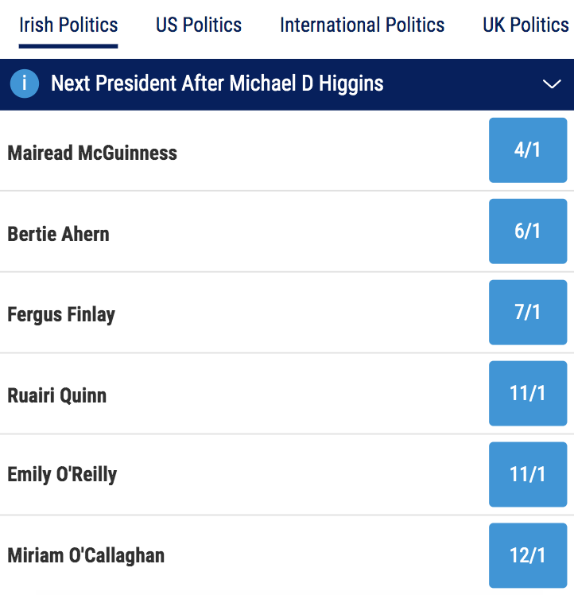Choose 7/1 odds for Fergus Finlay
The height and width of the screenshot is (595, 574).
(x=527, y=313)
